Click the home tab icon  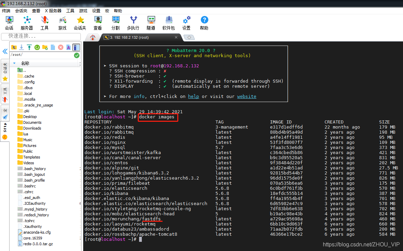coord(93,37)
